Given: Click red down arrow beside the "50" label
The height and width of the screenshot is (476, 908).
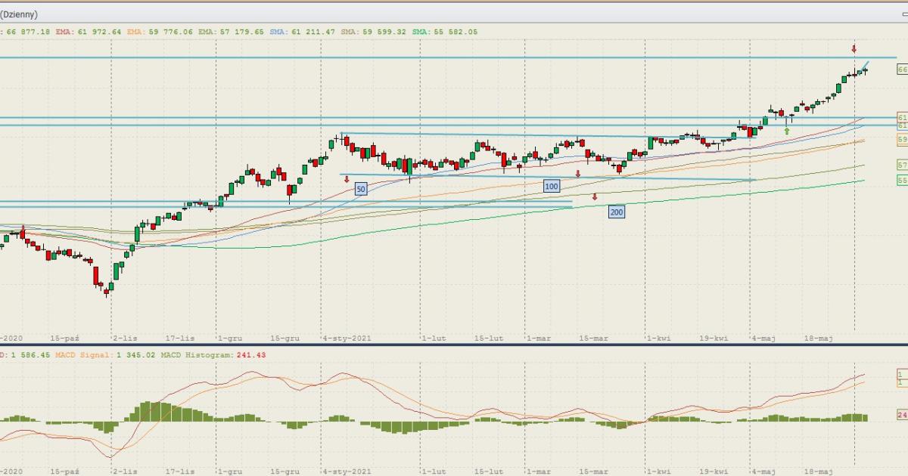Looking at the screenshot, I should (347, 179).
